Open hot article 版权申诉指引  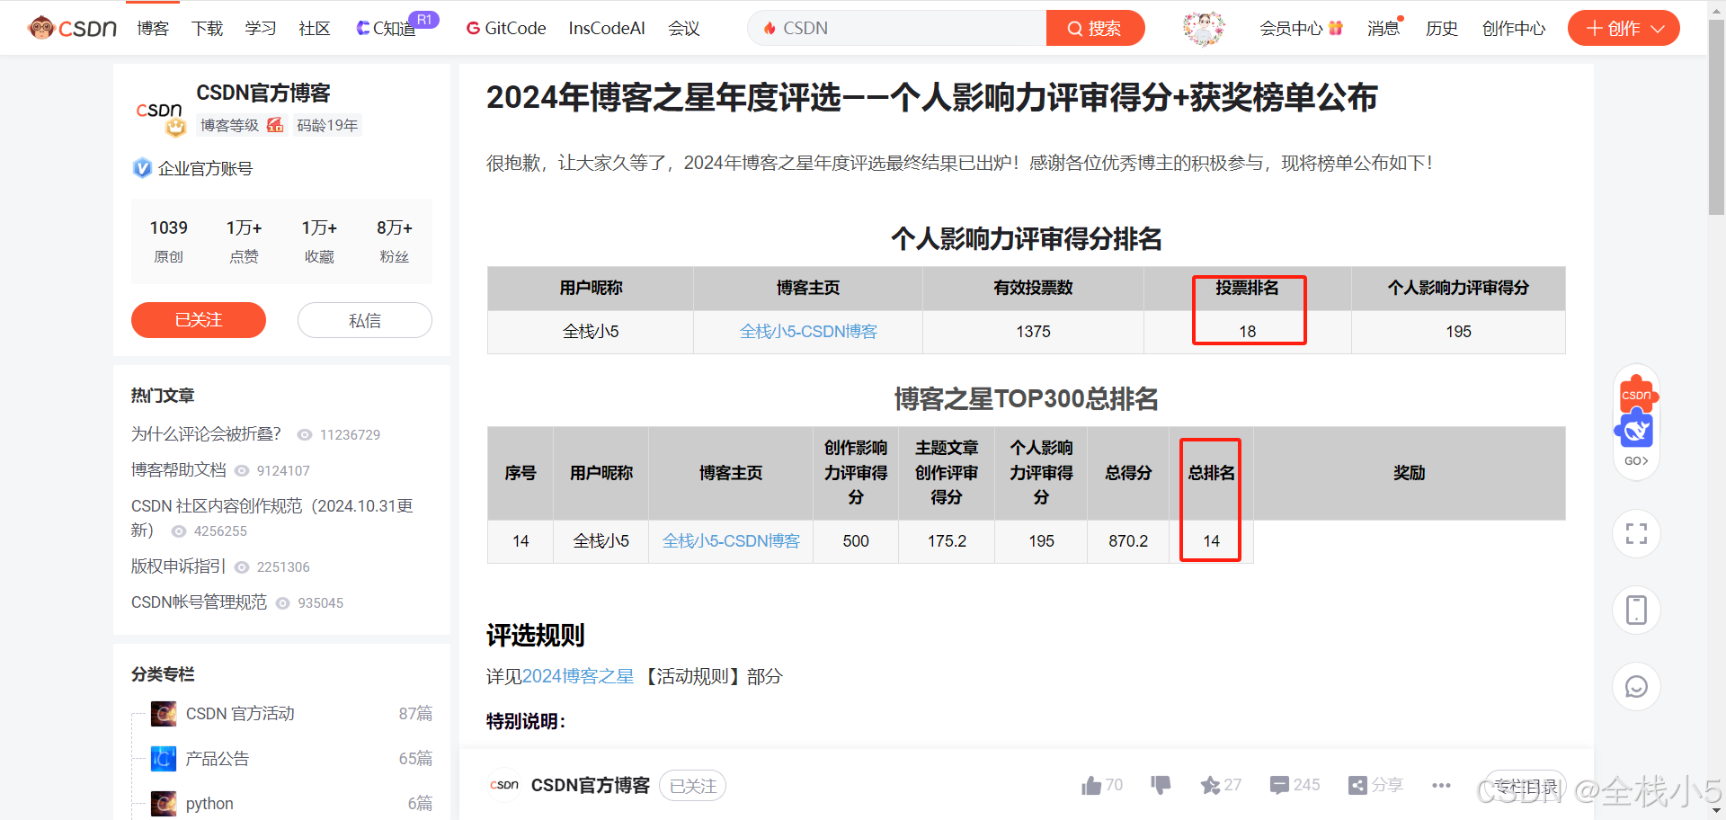(179, 566)
